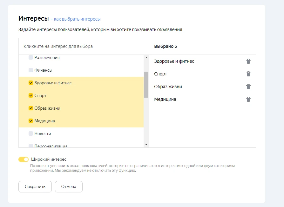
Task: Turn off the Широкий интерес toggle
Action: (24, 159)
